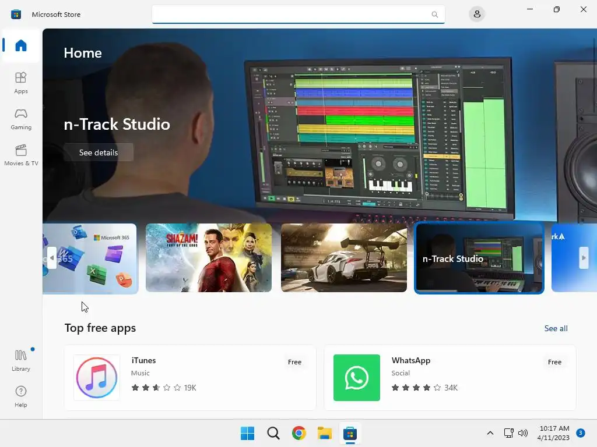
Task: Select the Shazam! movie carousel thumbnail
Action: (209, 258)
